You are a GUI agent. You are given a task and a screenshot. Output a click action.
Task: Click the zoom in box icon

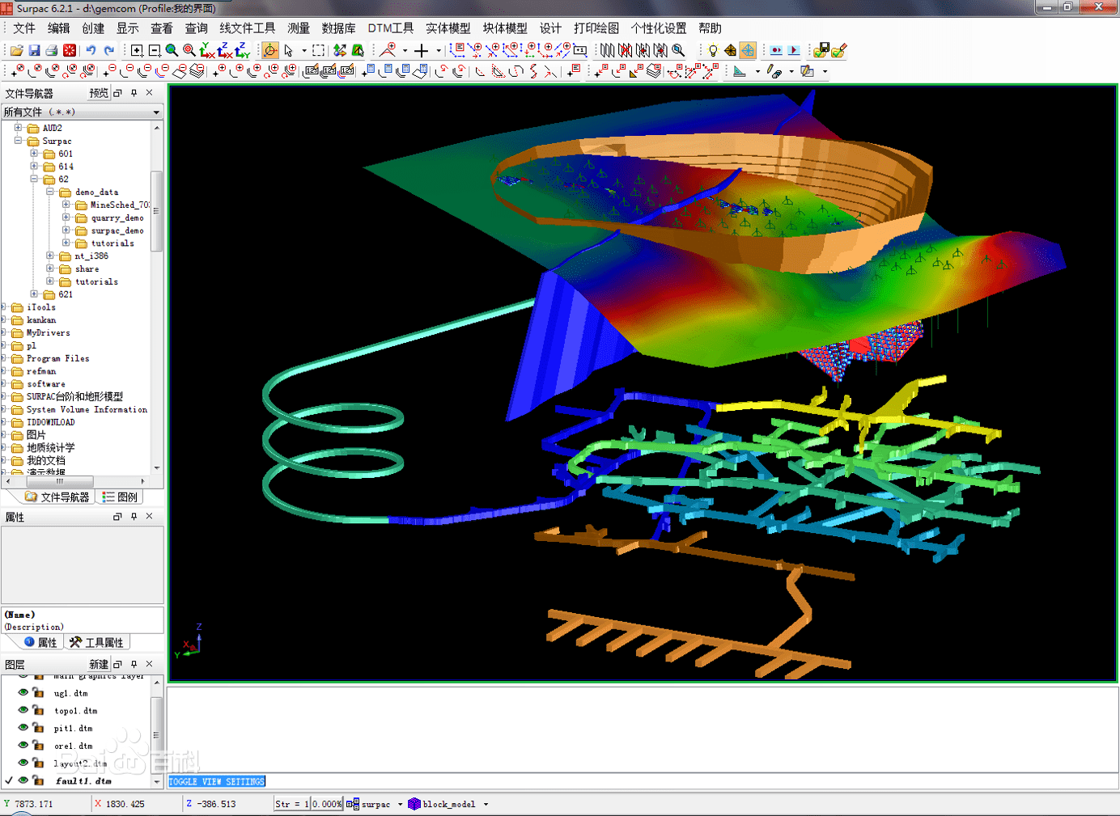pos(137,50)
